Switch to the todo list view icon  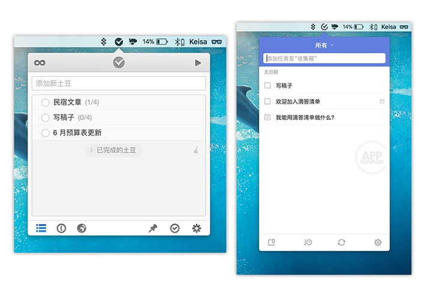click(41, 228)
